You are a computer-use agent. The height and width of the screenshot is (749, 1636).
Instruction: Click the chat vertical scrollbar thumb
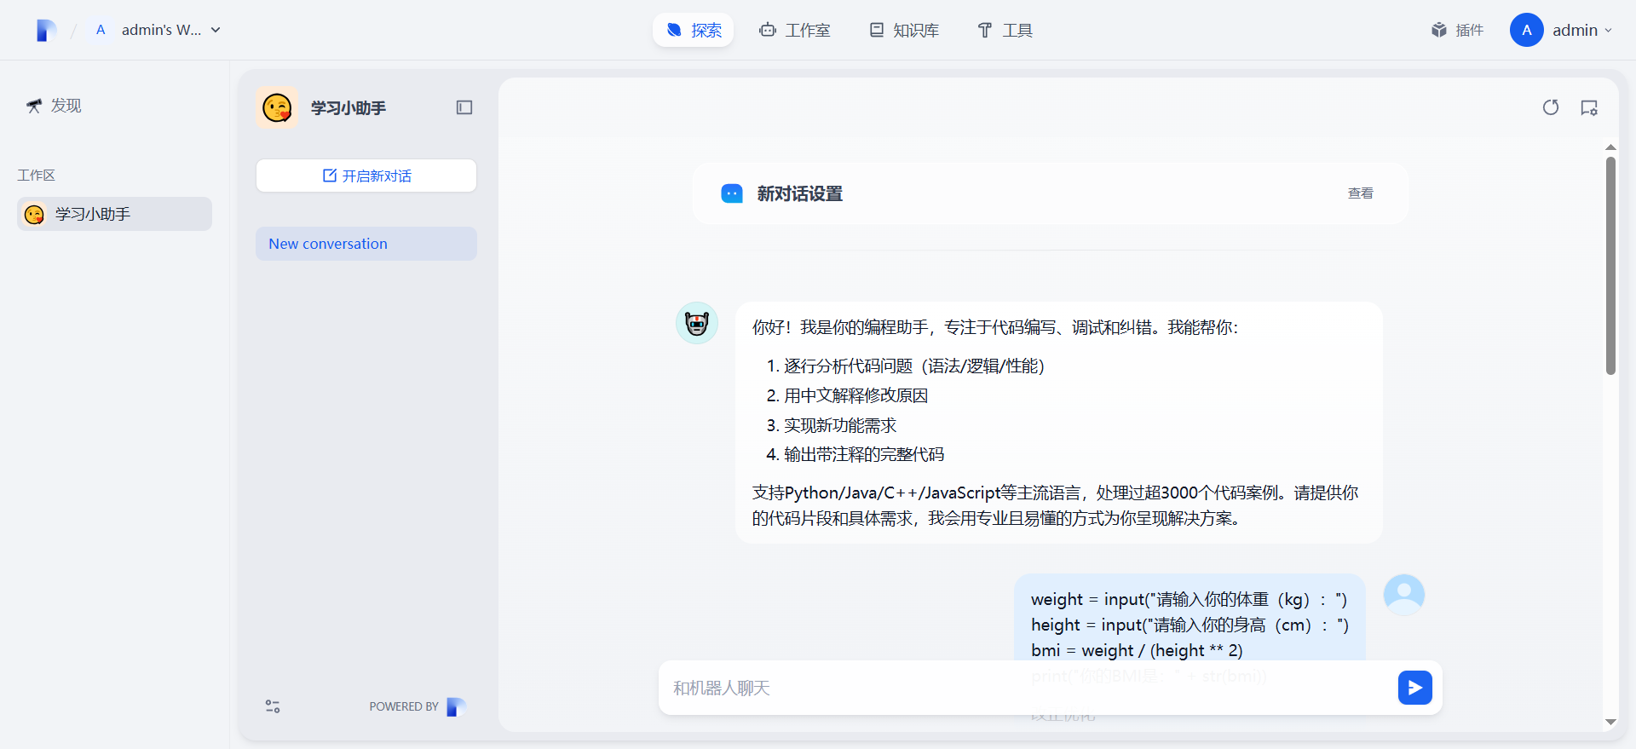click(1610, 265)
